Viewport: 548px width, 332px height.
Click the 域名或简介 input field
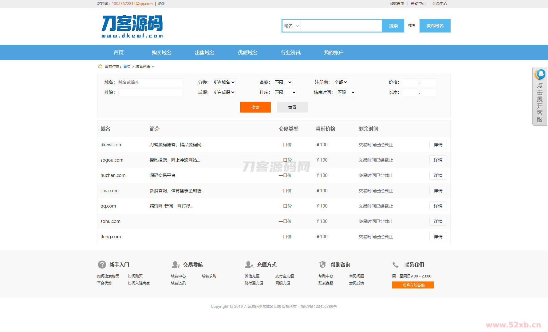tap(150, 82)
